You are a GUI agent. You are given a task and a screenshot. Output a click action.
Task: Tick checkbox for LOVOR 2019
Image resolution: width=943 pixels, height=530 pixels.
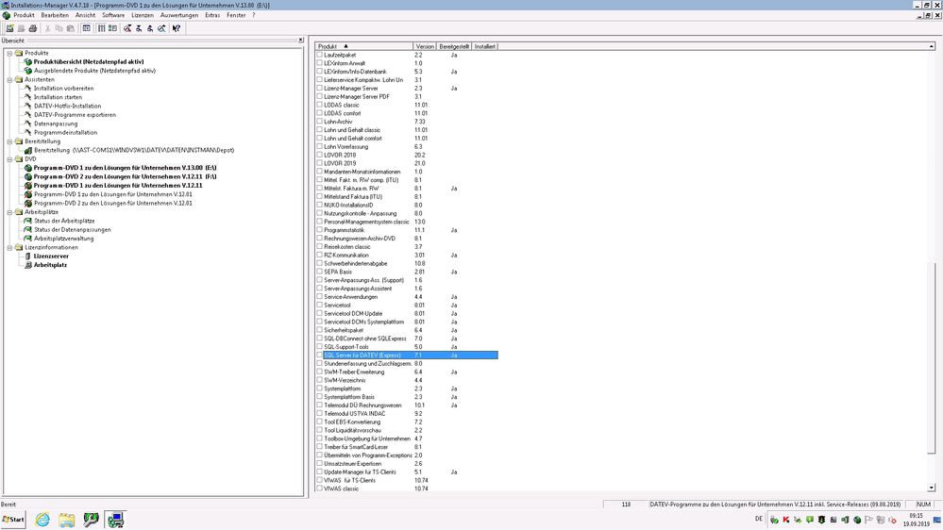[x=319, y=163]
